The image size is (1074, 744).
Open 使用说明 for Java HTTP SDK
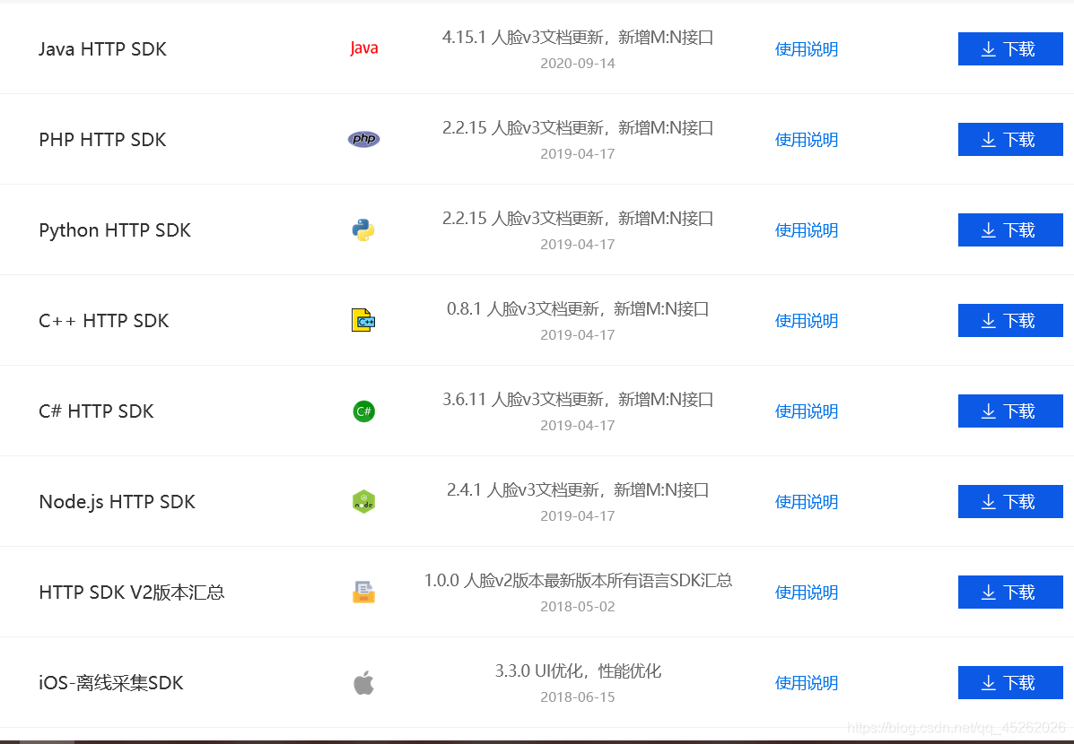(x=807, y=49)
